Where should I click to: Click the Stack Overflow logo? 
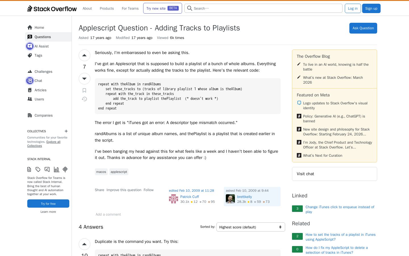point(52,9)
